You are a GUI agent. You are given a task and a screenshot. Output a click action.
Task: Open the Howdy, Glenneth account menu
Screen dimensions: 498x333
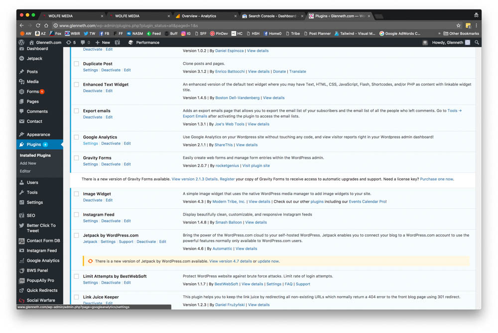pos(451,42)
